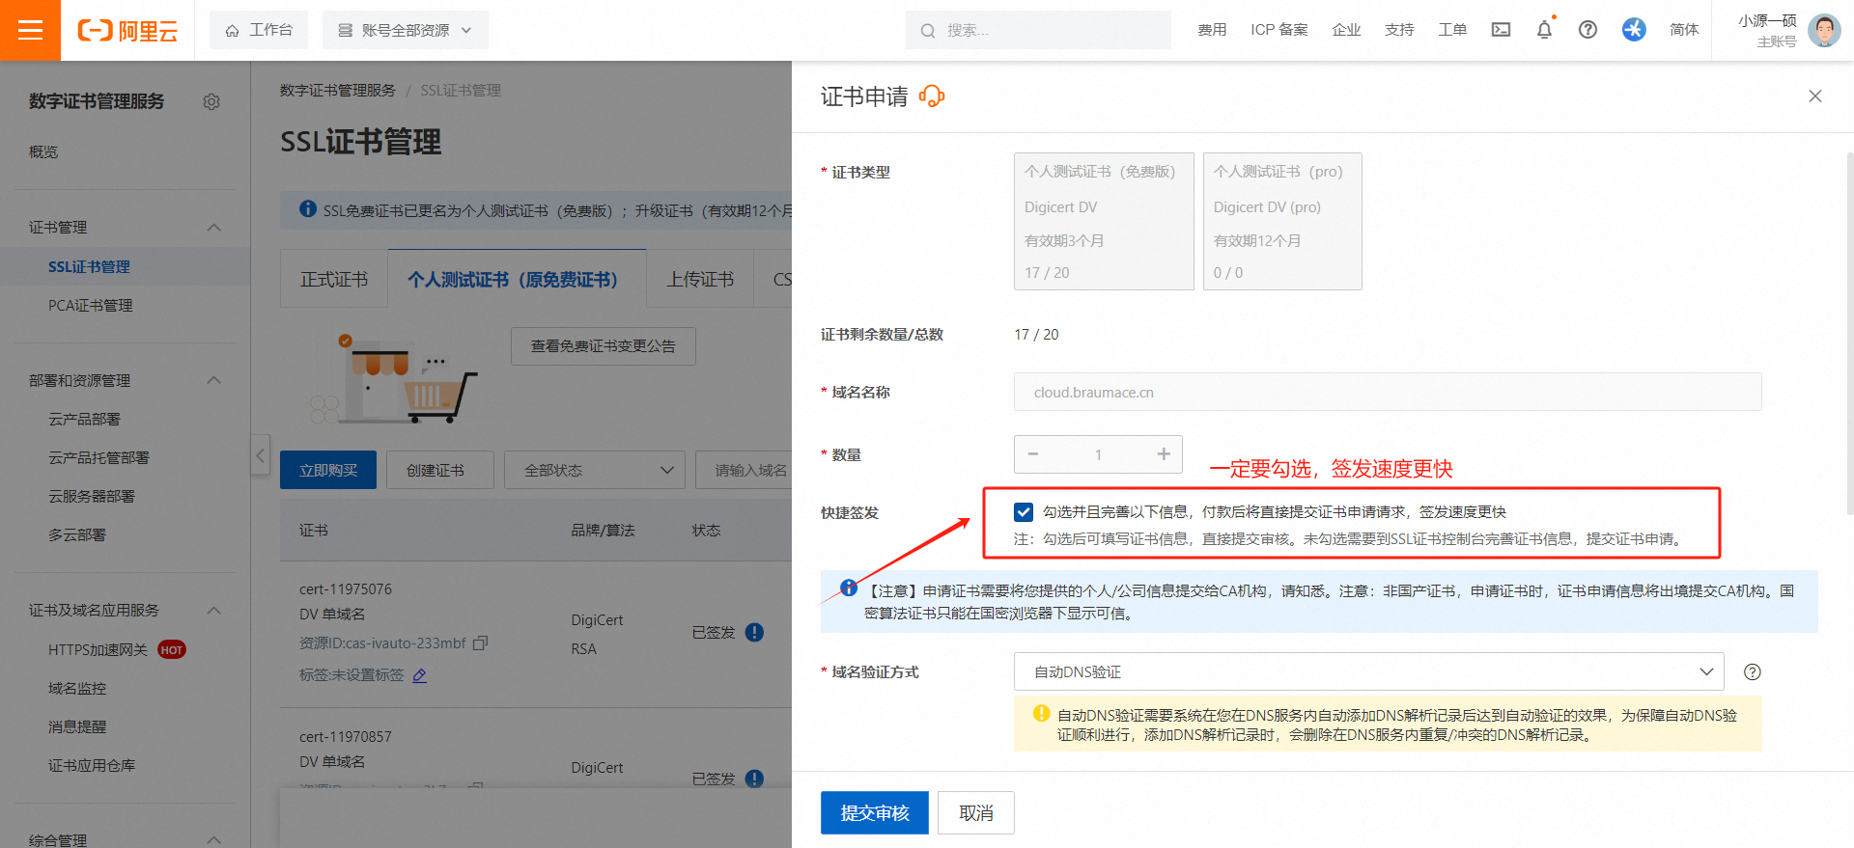Open 支持 in the top menu
1854x848 pixels.
pos(1399,30)
